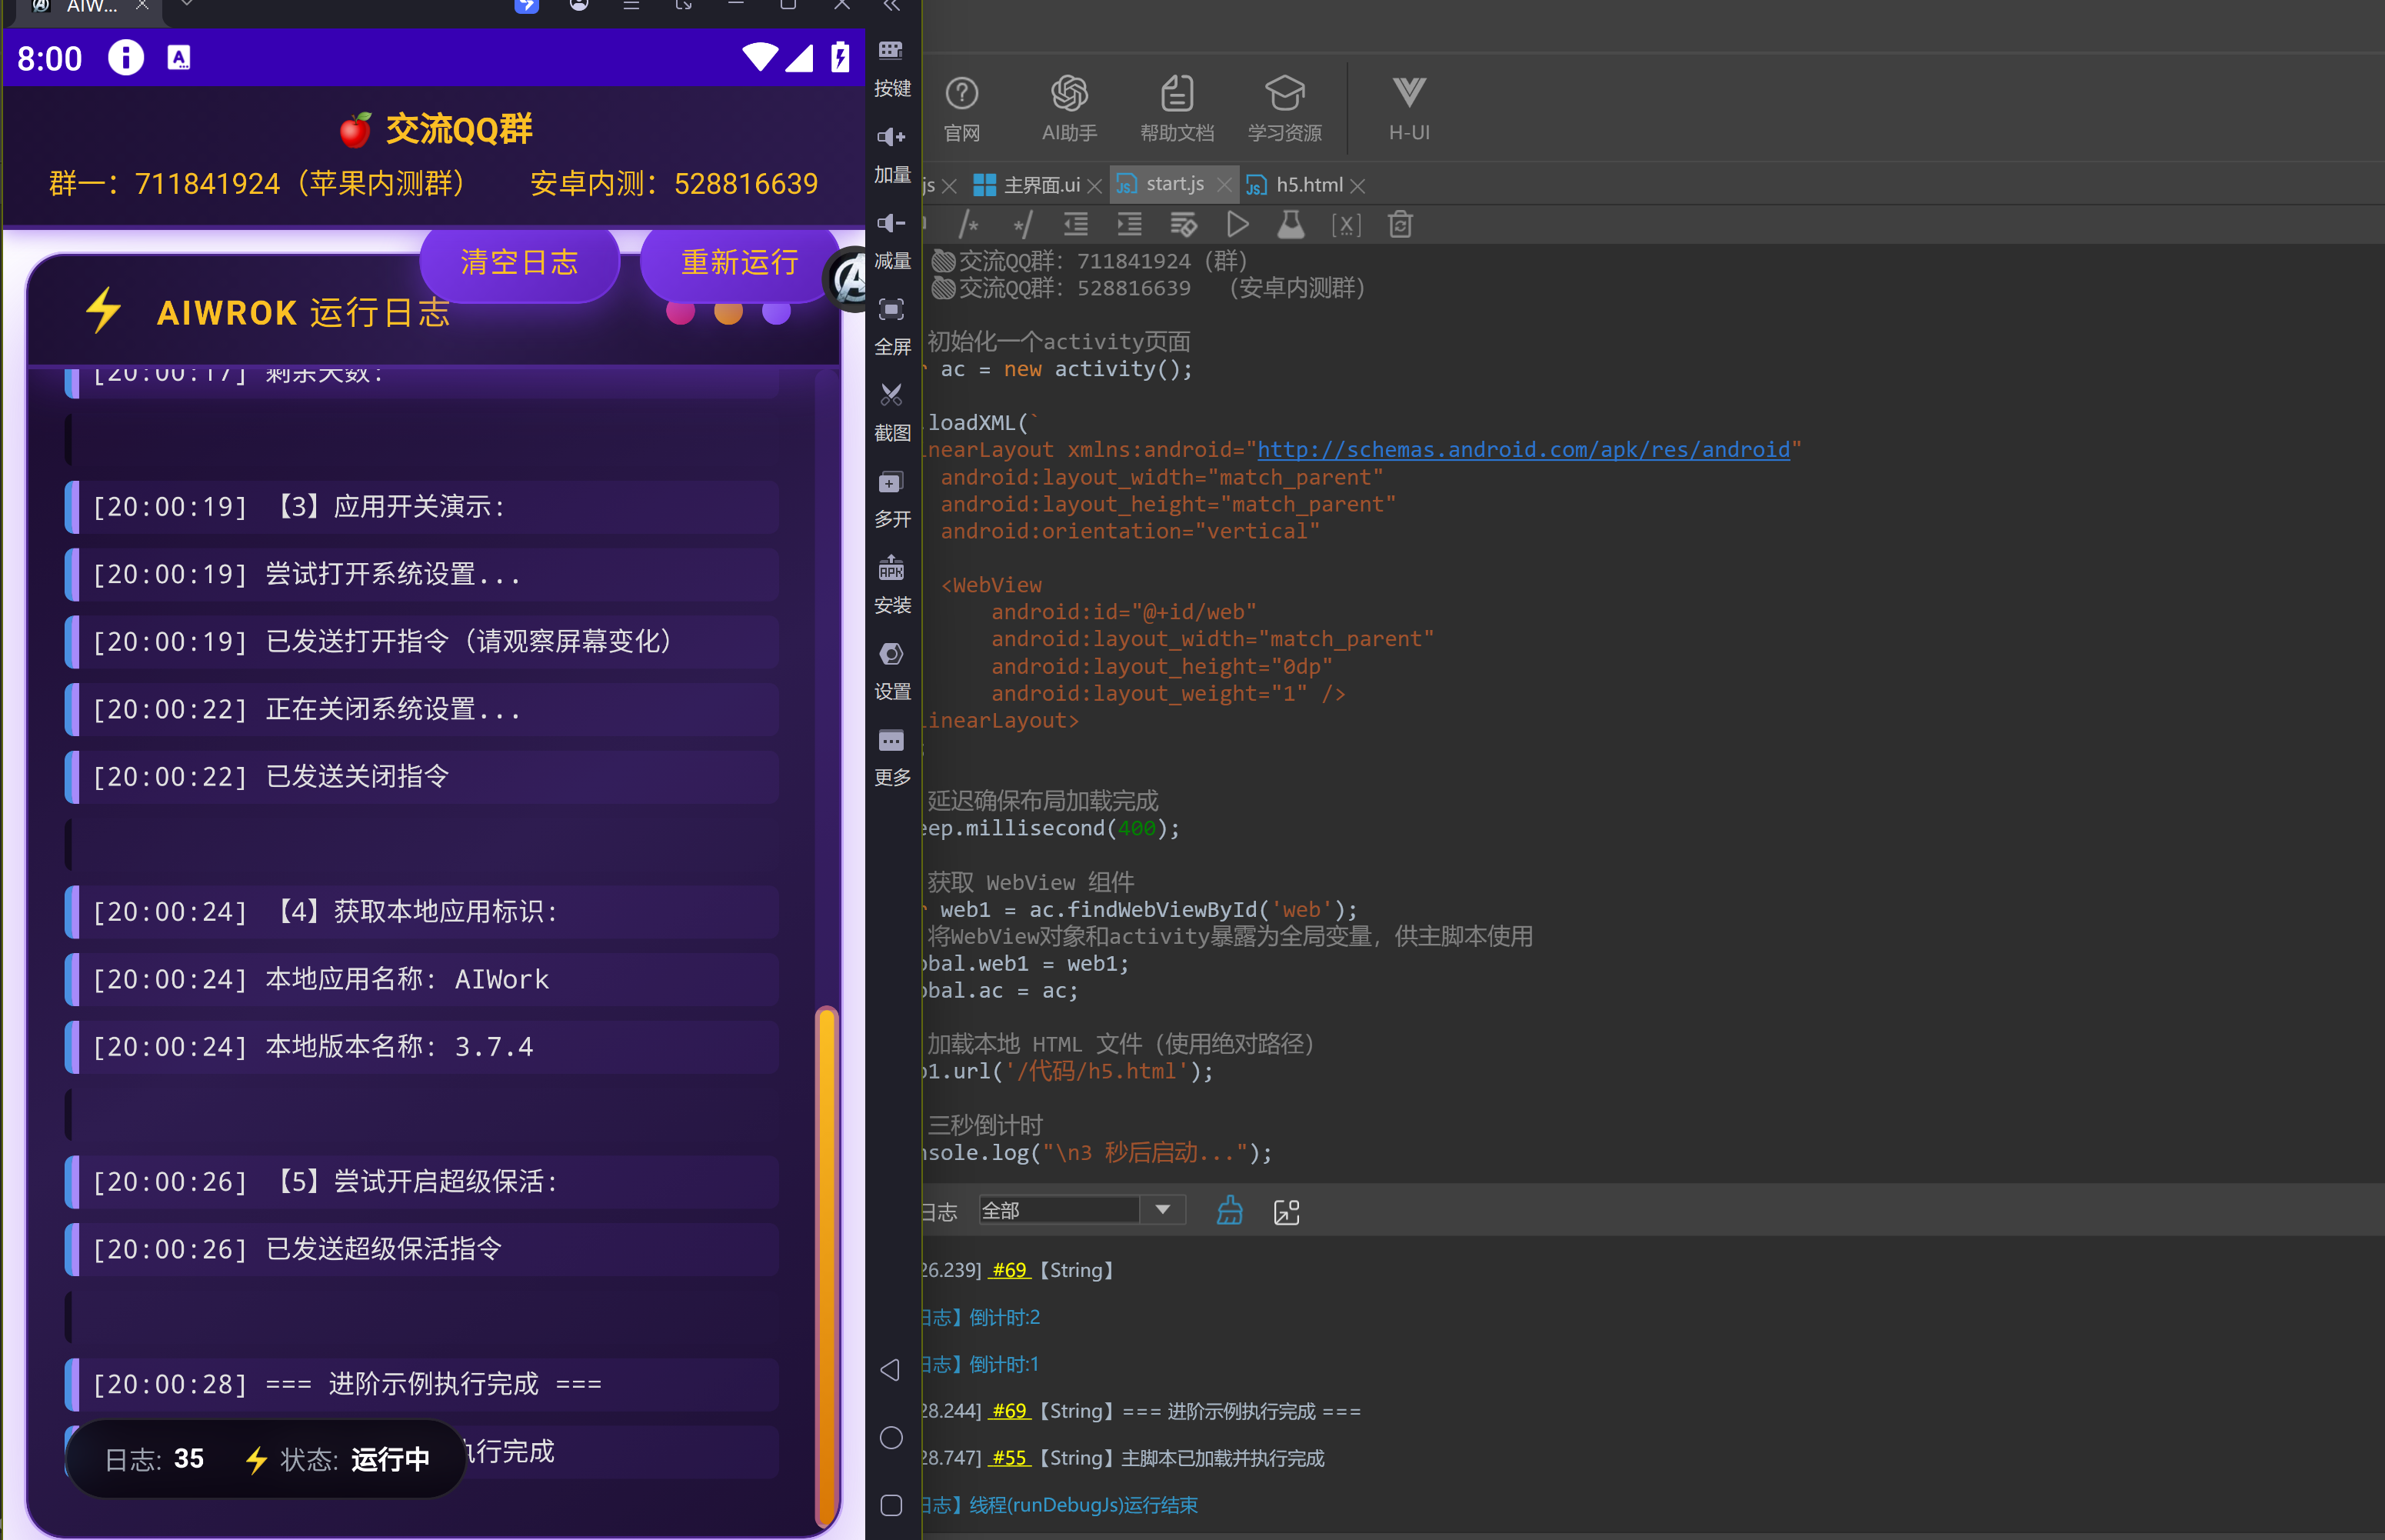Open the AI助手 assistant
The image size is (2385, 1540).
tap(1068, 108)
